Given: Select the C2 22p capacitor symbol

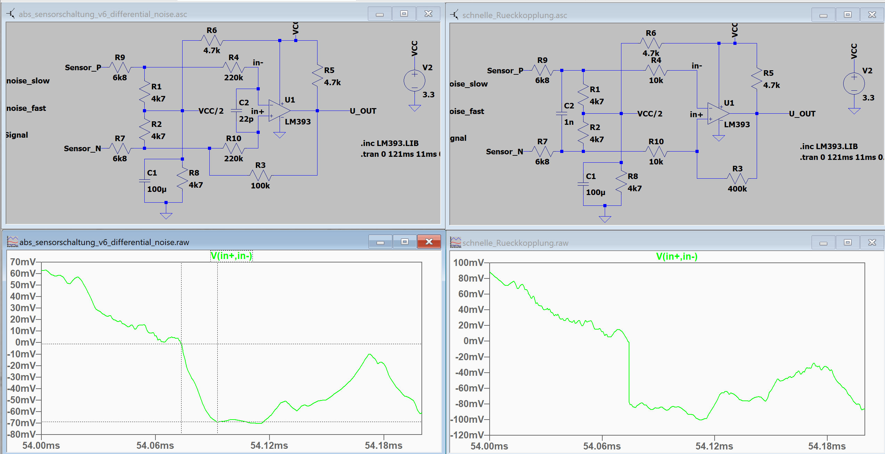Looking at the screenshot, I should (236, 111).
